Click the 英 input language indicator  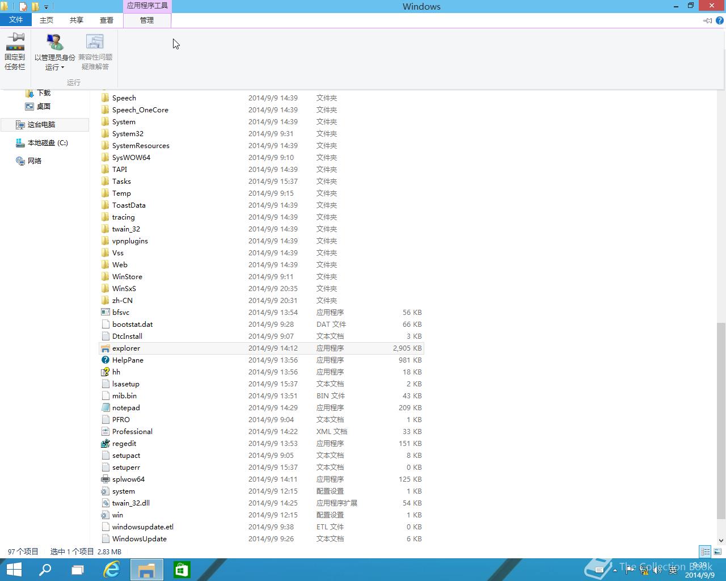tap(673, 570)
